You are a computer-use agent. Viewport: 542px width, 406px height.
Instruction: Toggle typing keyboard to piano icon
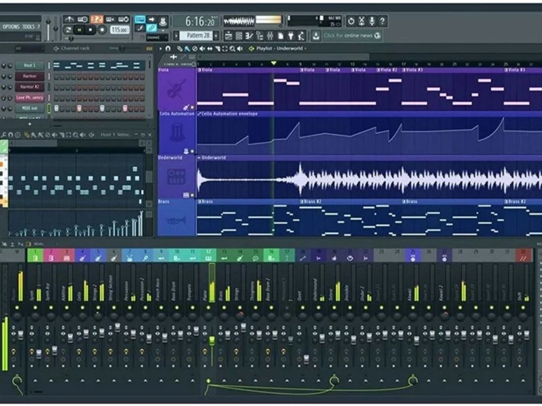[x=140, y=19]
